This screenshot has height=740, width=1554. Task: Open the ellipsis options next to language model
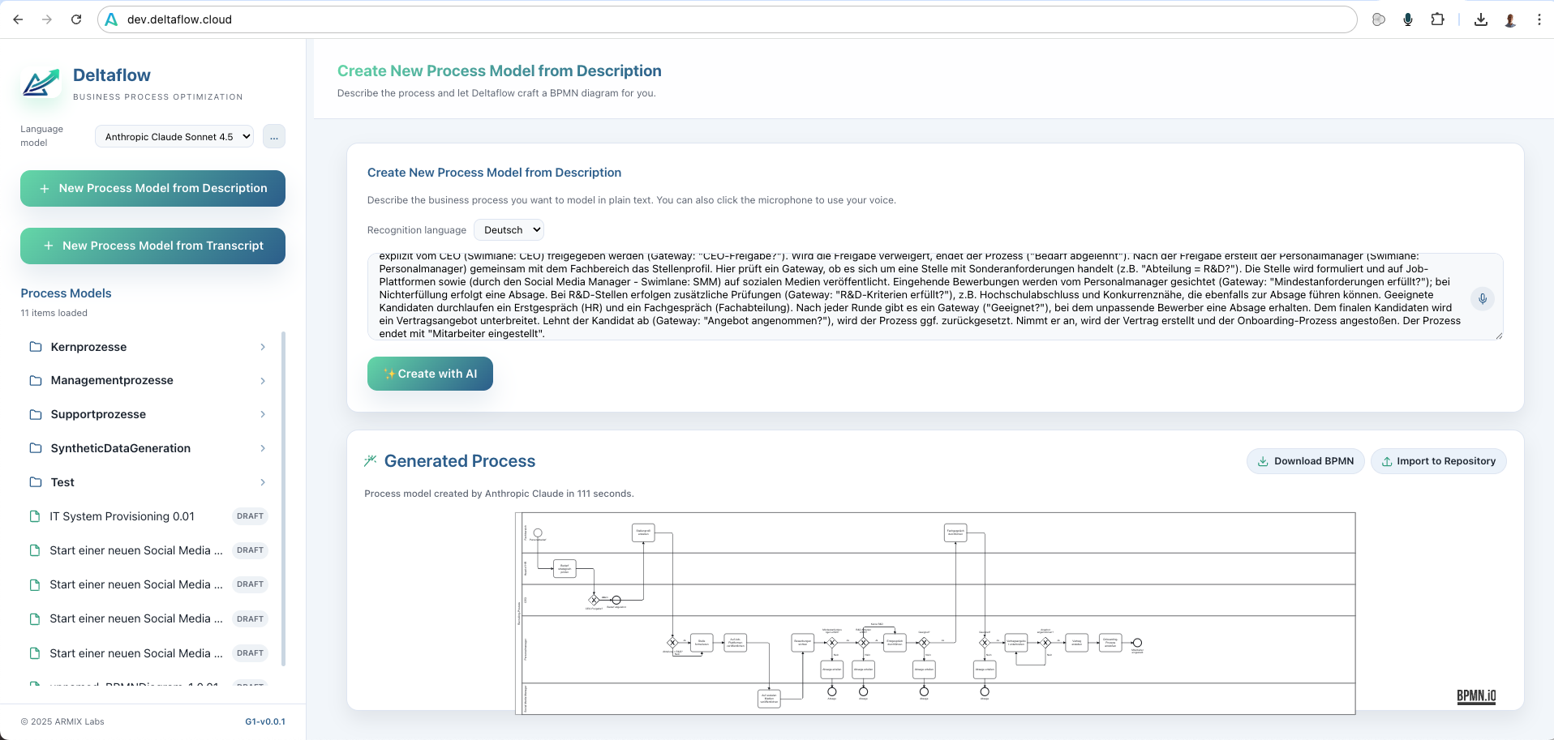pyautogui.click(x=274, y=136)
